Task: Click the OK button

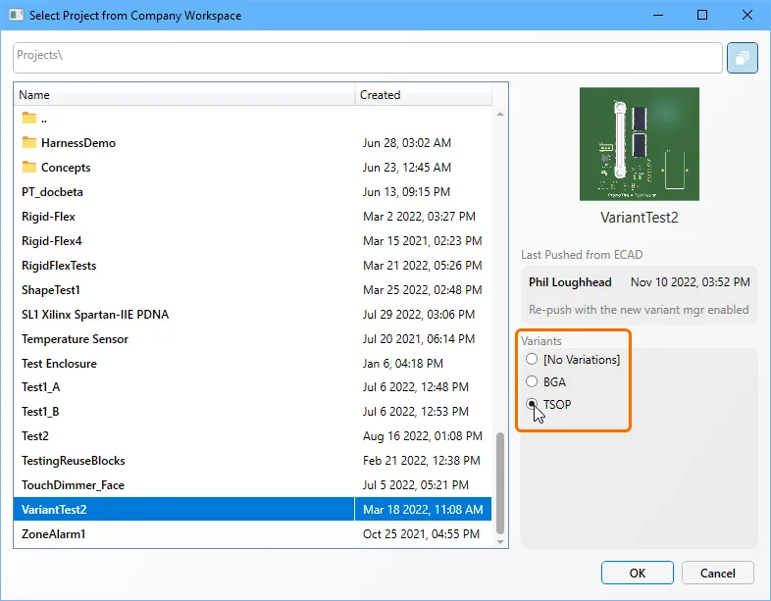Action: pos(638,573)
